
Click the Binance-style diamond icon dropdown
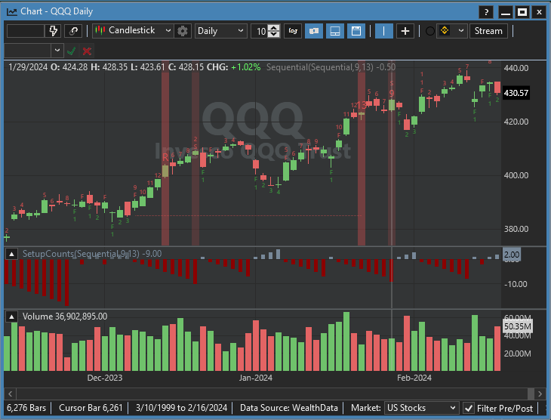coord(452,31)
